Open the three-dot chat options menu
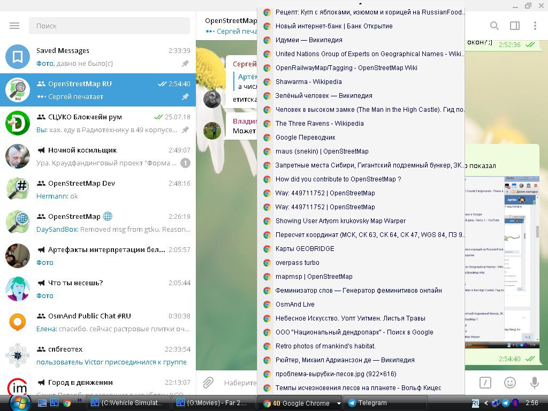548x411 pixels. pos(535,26)
